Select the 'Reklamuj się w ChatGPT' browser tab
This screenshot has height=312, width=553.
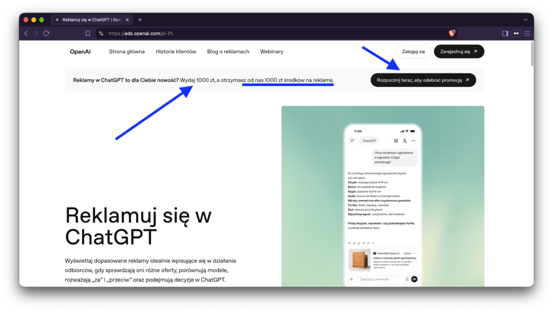(x=92, y=20)
